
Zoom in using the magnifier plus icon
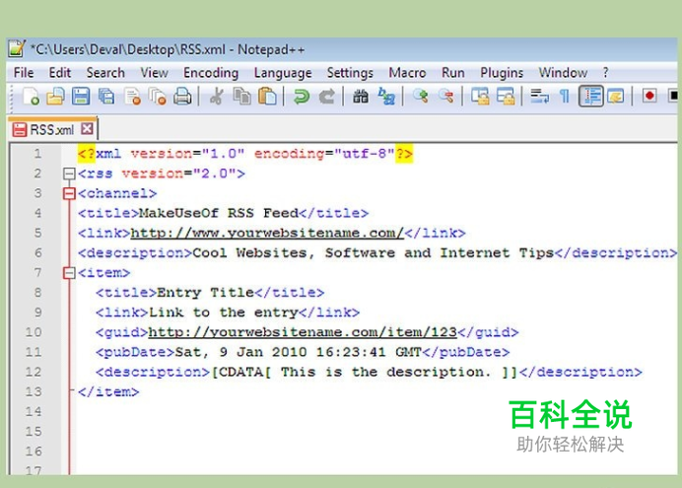point(420,97)
